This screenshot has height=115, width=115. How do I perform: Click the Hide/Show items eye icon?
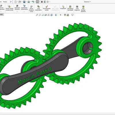tap(60, 15)
